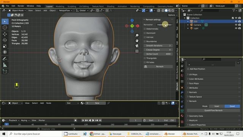Click the End frame field
Screen dimensions: 243x137
[x=169, y=120]
